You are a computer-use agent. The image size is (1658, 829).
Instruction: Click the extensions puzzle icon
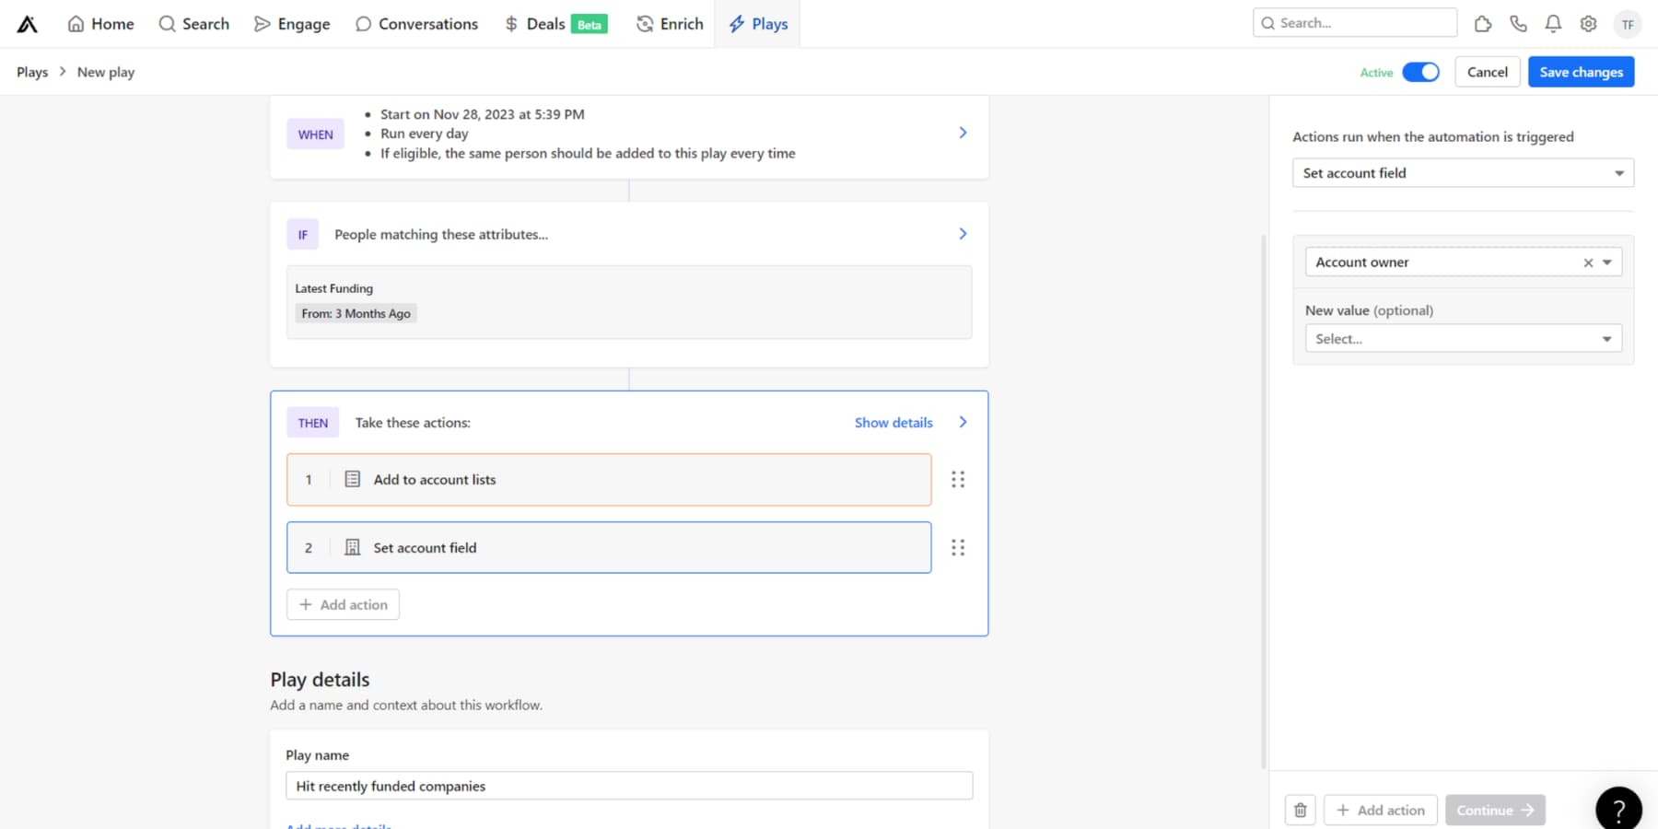(1483, 23)
